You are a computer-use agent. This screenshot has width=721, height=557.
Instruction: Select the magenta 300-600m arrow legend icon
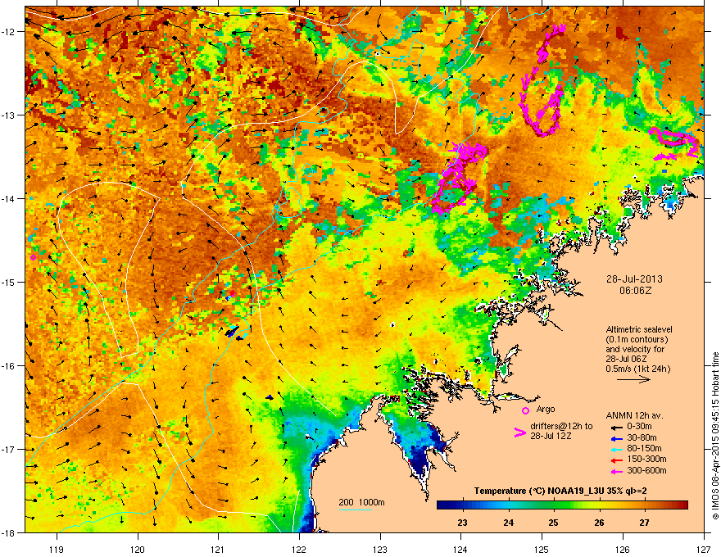coord(616,471)
